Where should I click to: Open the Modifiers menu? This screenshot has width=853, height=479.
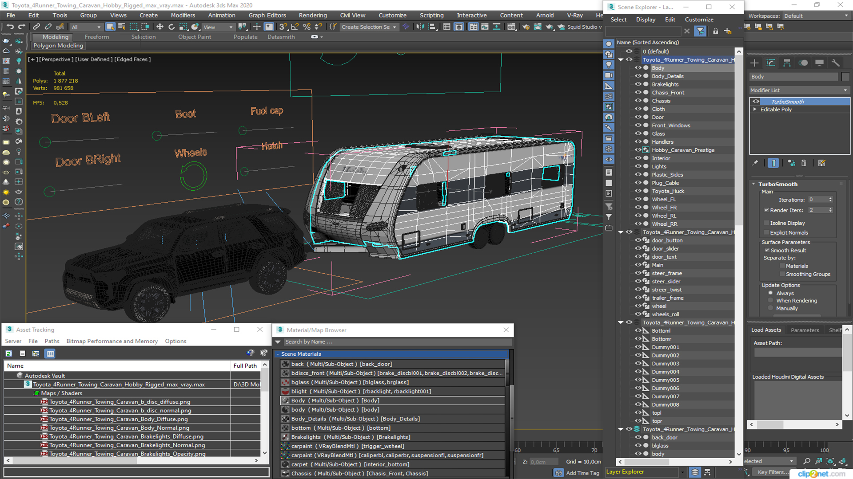point(183,15)
